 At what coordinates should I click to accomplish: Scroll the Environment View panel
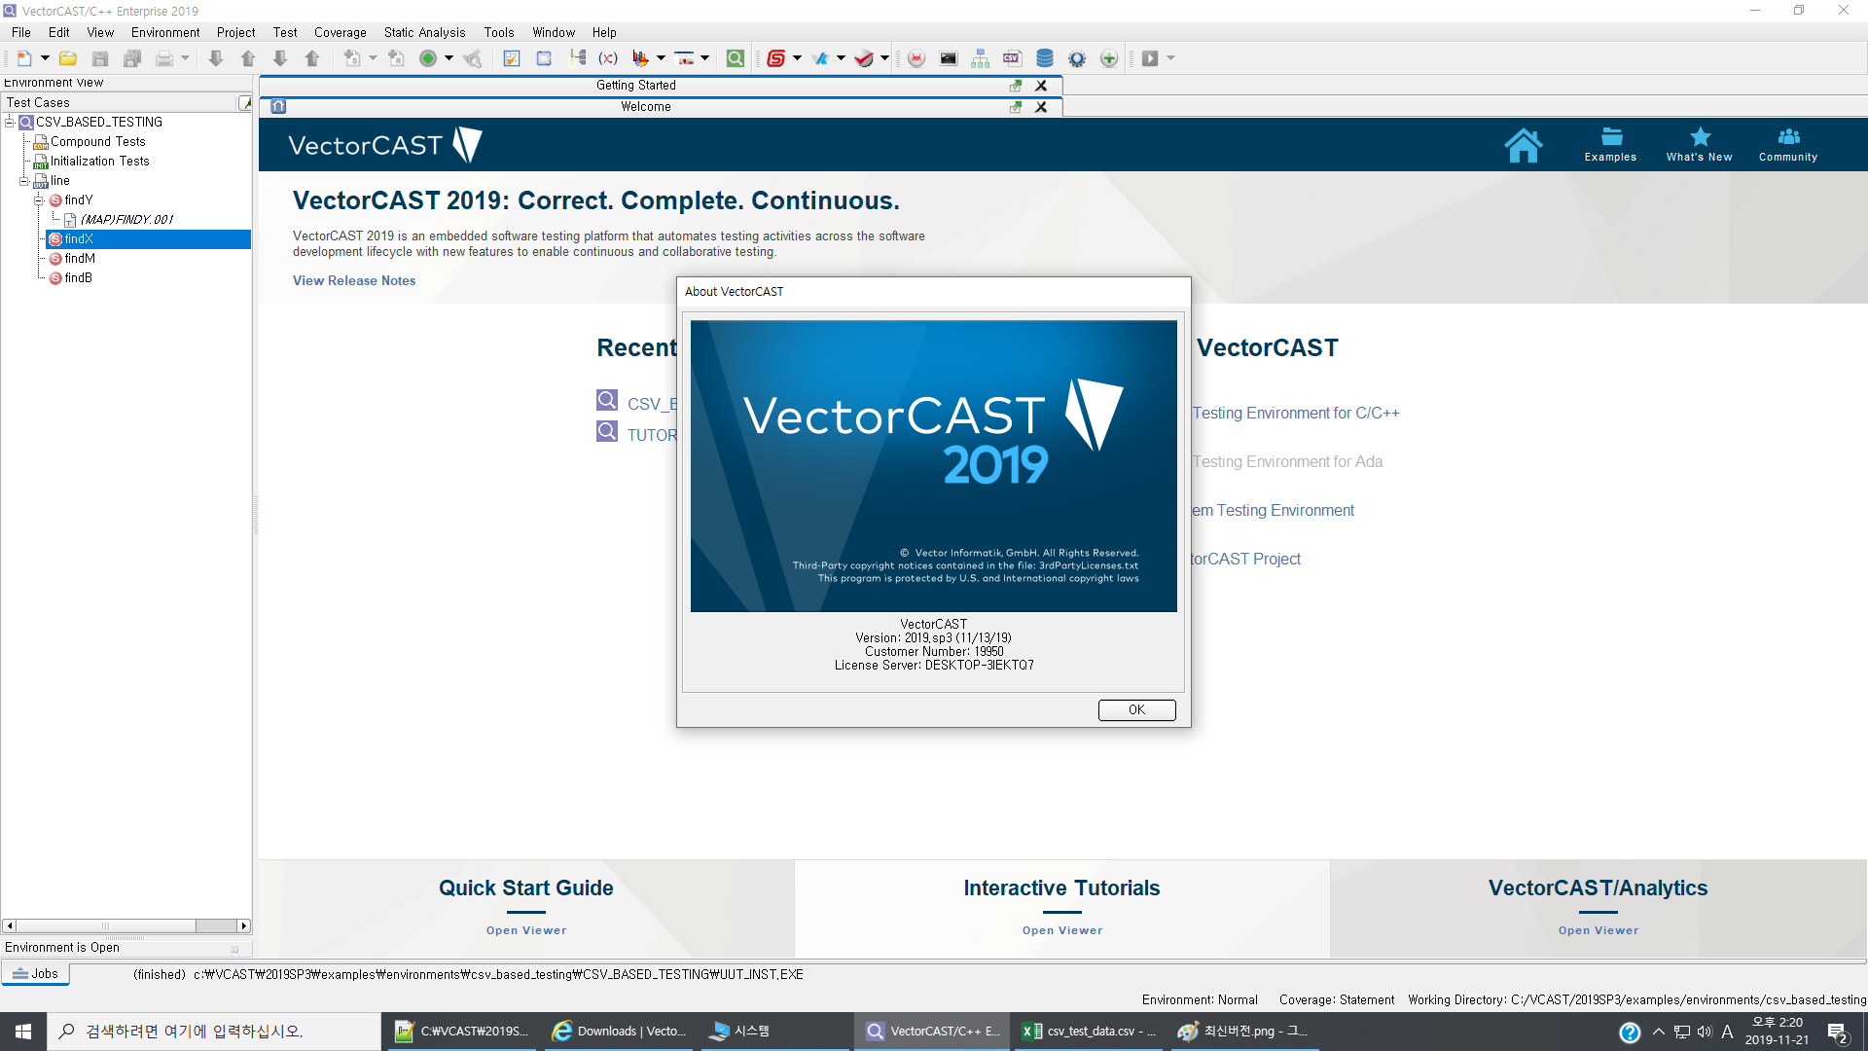pyautogui.click(x=125, y=925)
